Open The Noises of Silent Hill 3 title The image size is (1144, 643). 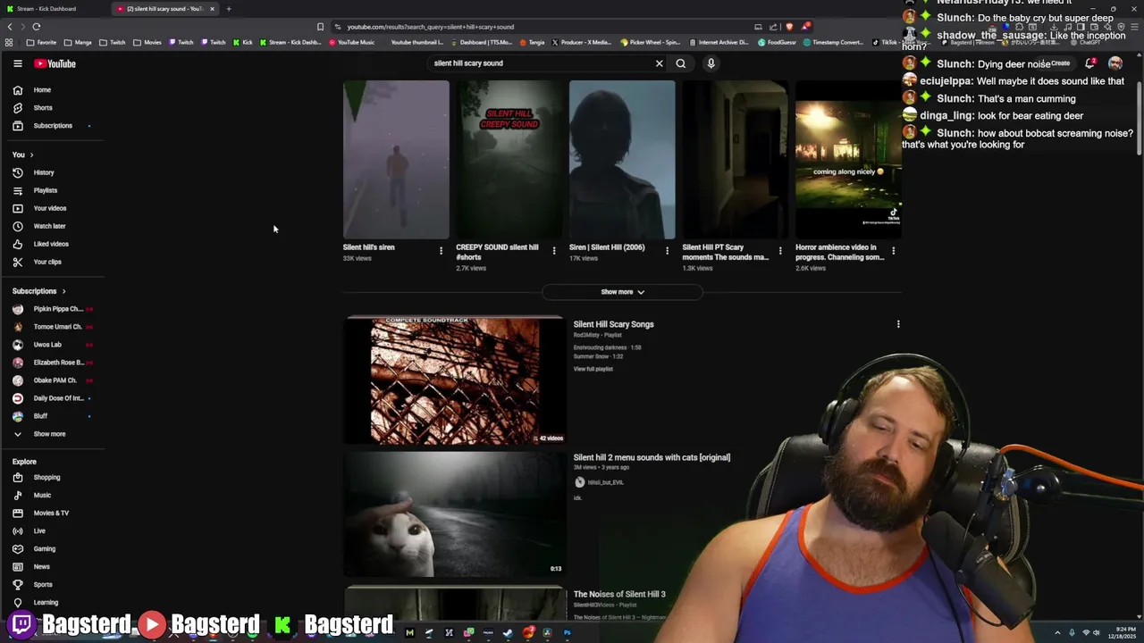(619, 594)
